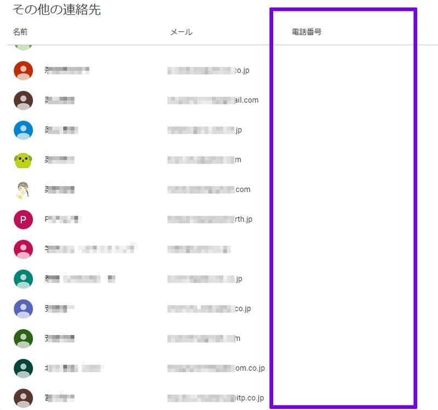Select the brown avatar with ail.com email
The image size is (438, 410).
[23, 100]
